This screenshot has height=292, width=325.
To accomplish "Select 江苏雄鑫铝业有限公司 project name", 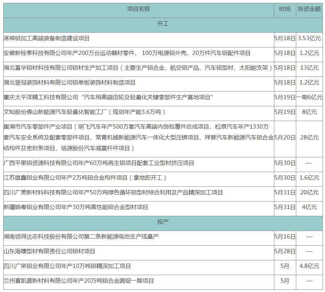I will click(x=85, y=178).
